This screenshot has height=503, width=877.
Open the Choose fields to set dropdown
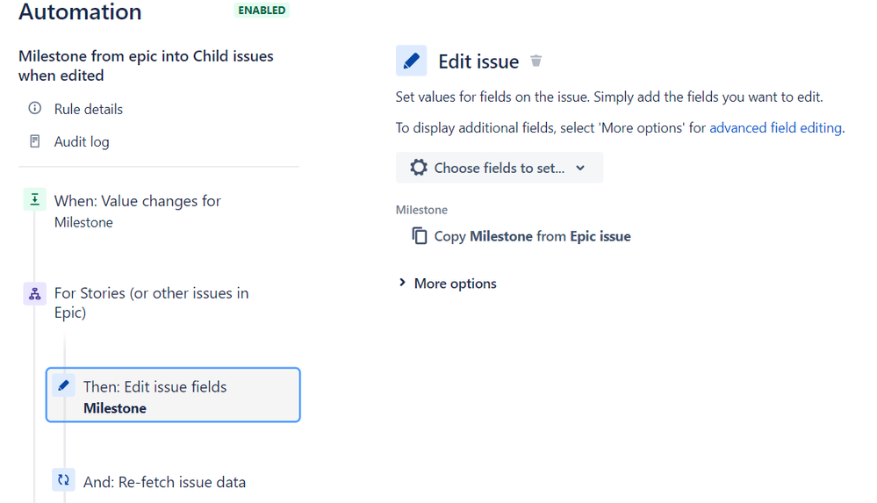tap(500, 168)
